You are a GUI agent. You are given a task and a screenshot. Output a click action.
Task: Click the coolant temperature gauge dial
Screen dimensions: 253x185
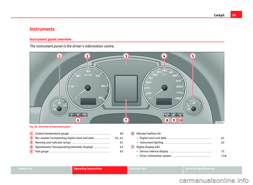[59, 106]
